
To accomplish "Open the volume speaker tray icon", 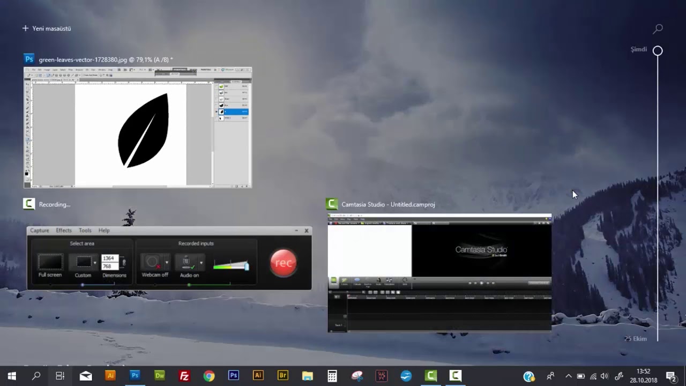I will (605, 376).
